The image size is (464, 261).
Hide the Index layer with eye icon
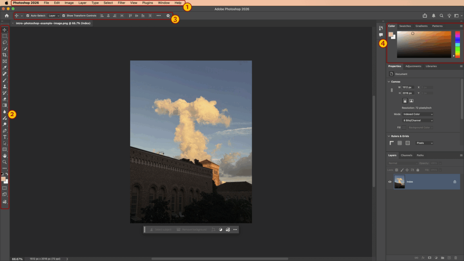pyautogui.click(x=390, y=182)
